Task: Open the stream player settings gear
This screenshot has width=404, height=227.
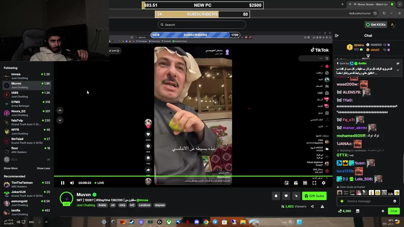Action: pyautogui.click(x=324, y=183)
